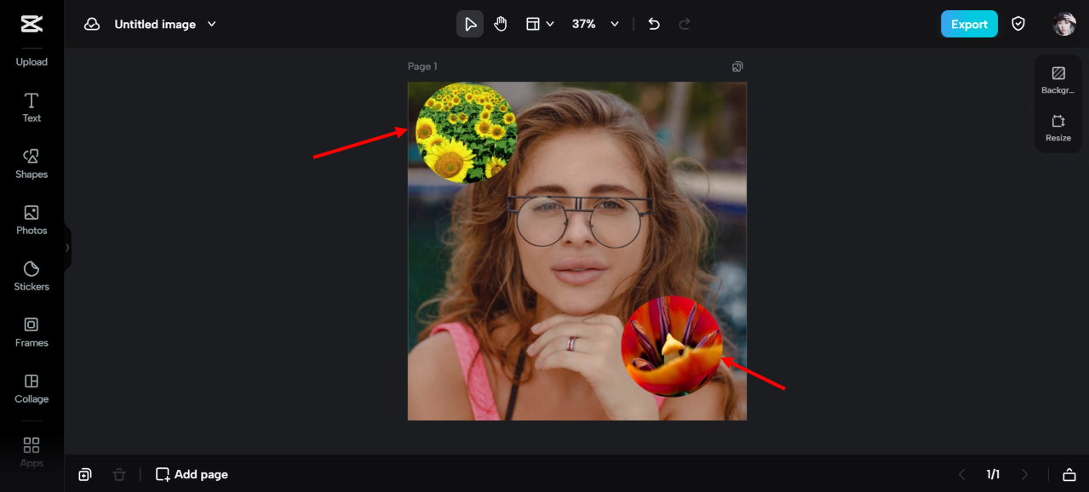
Task: Open the shield privacy icon
Action: [x=1018, y=24]
